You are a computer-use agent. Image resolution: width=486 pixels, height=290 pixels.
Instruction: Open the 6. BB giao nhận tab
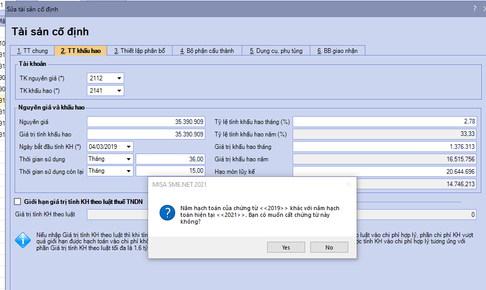coord(337,51)
